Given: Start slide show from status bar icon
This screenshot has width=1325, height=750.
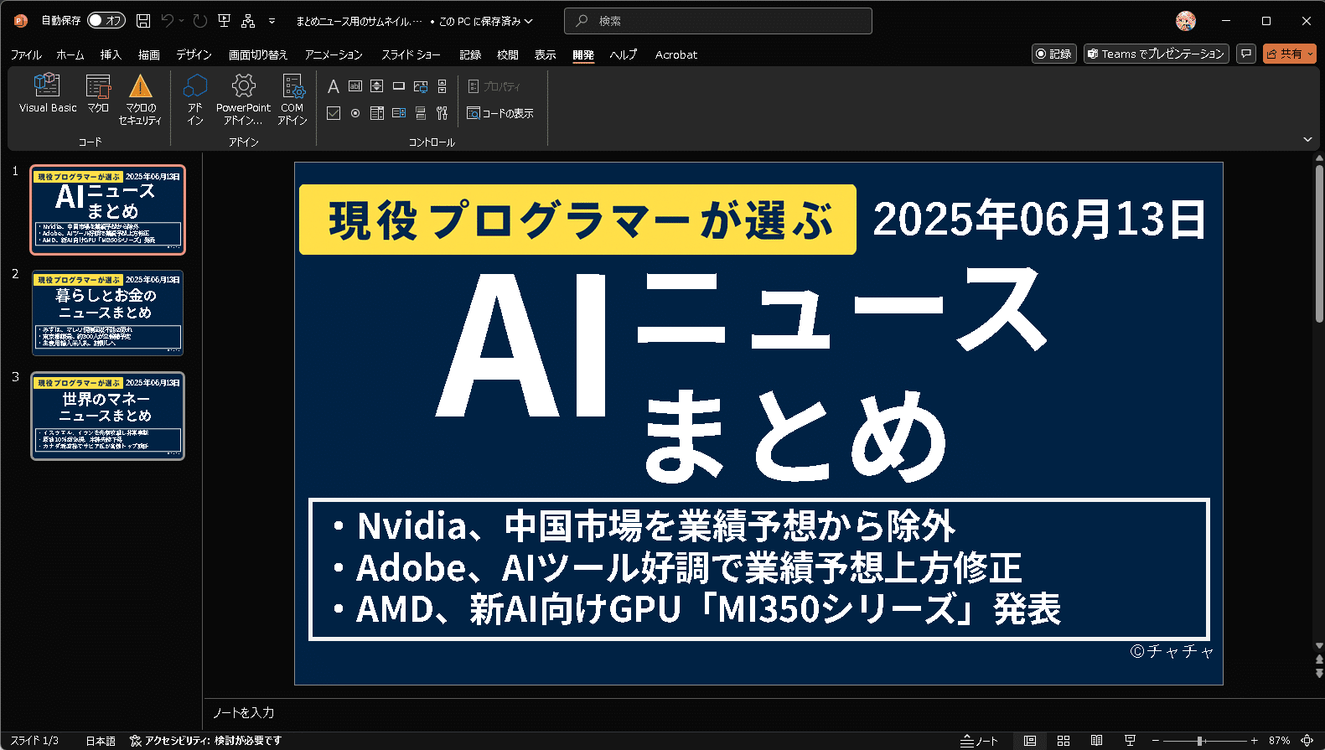Looking at the screenshot, I should click(1130, 741).
